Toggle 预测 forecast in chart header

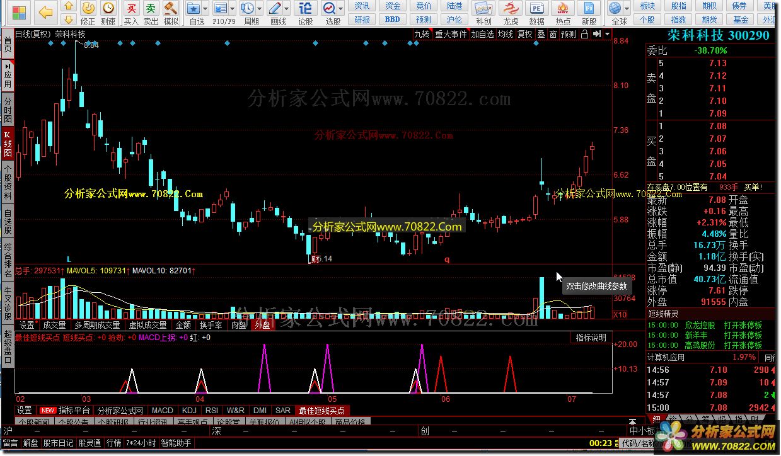(569, 34)
